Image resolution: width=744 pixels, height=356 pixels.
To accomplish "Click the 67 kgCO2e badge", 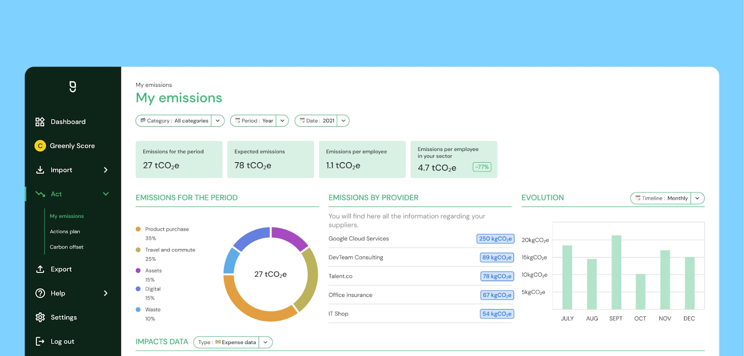I will pos(497,295).
